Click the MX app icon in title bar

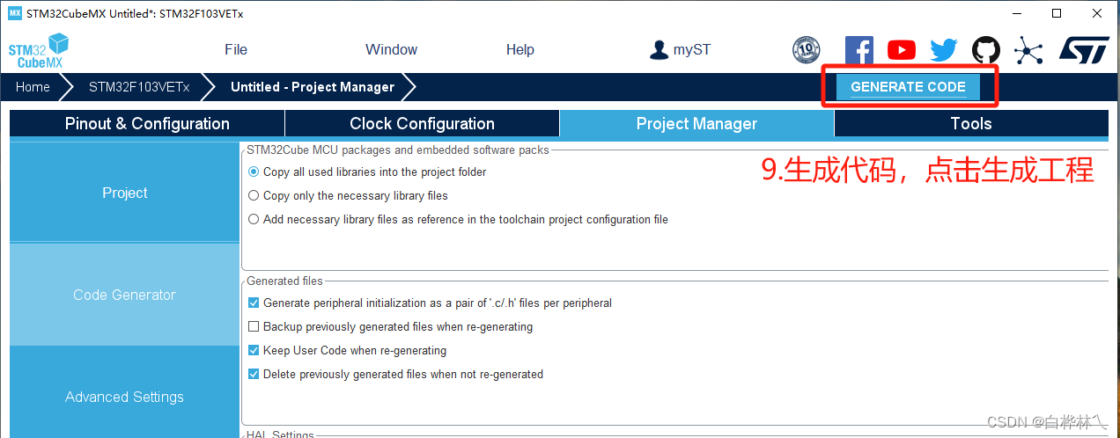click(13, 13)
